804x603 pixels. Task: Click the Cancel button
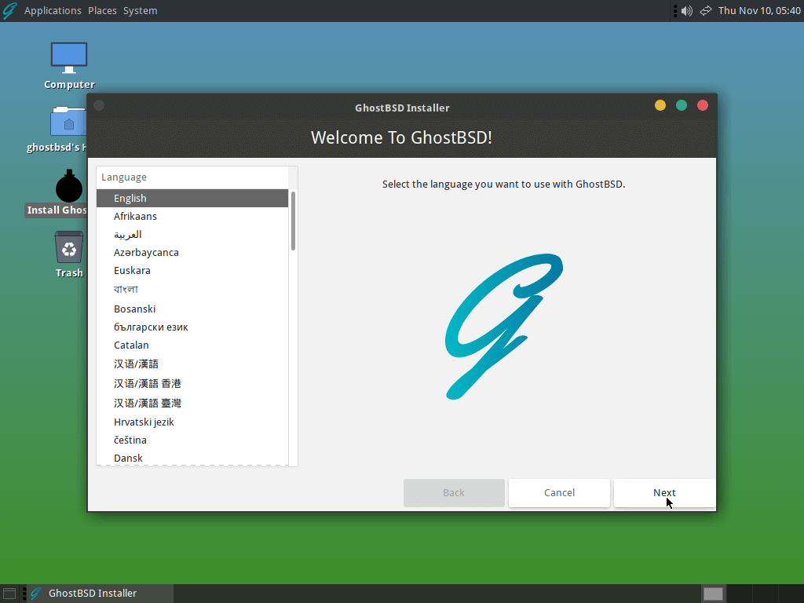pyautogui.click(x=559, y=493)
